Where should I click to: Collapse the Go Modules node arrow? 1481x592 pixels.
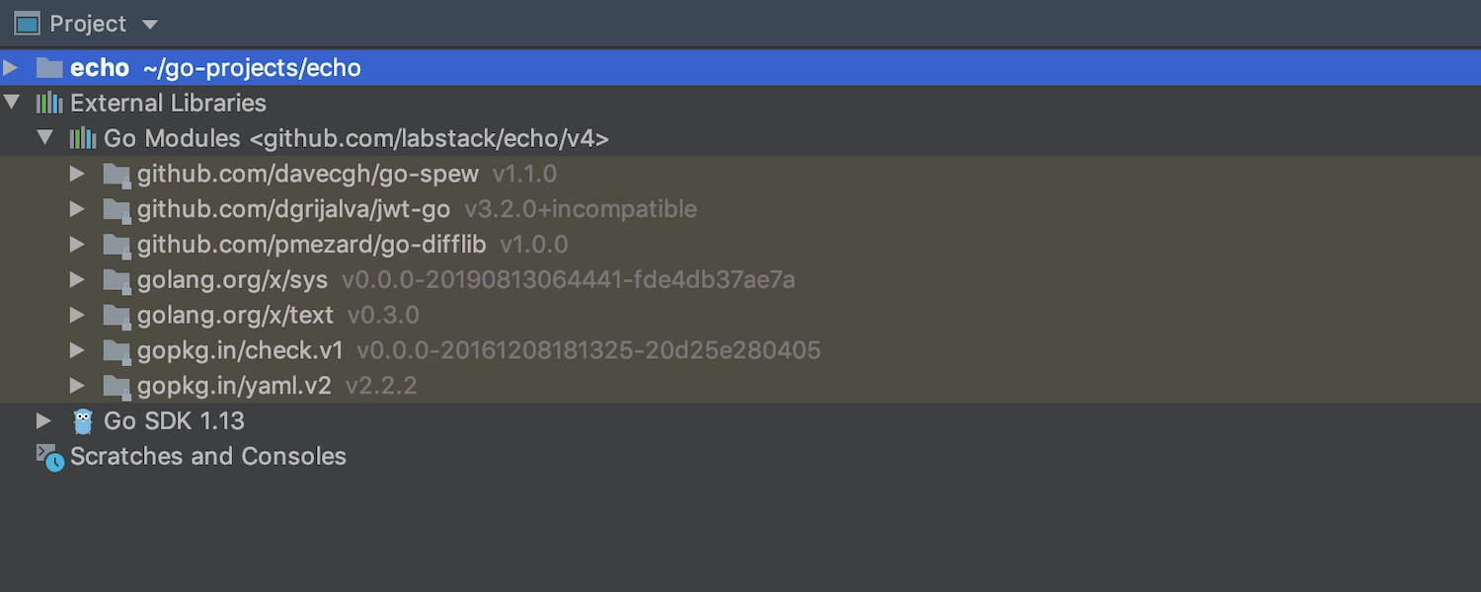click(45, 138)
